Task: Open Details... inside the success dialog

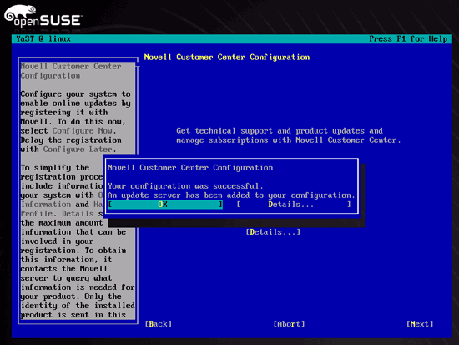Action: (294, 205)
